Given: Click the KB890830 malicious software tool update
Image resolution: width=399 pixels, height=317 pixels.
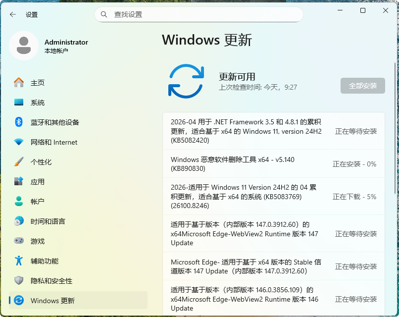Looking at the screenshot, I should tap(274, 164).
